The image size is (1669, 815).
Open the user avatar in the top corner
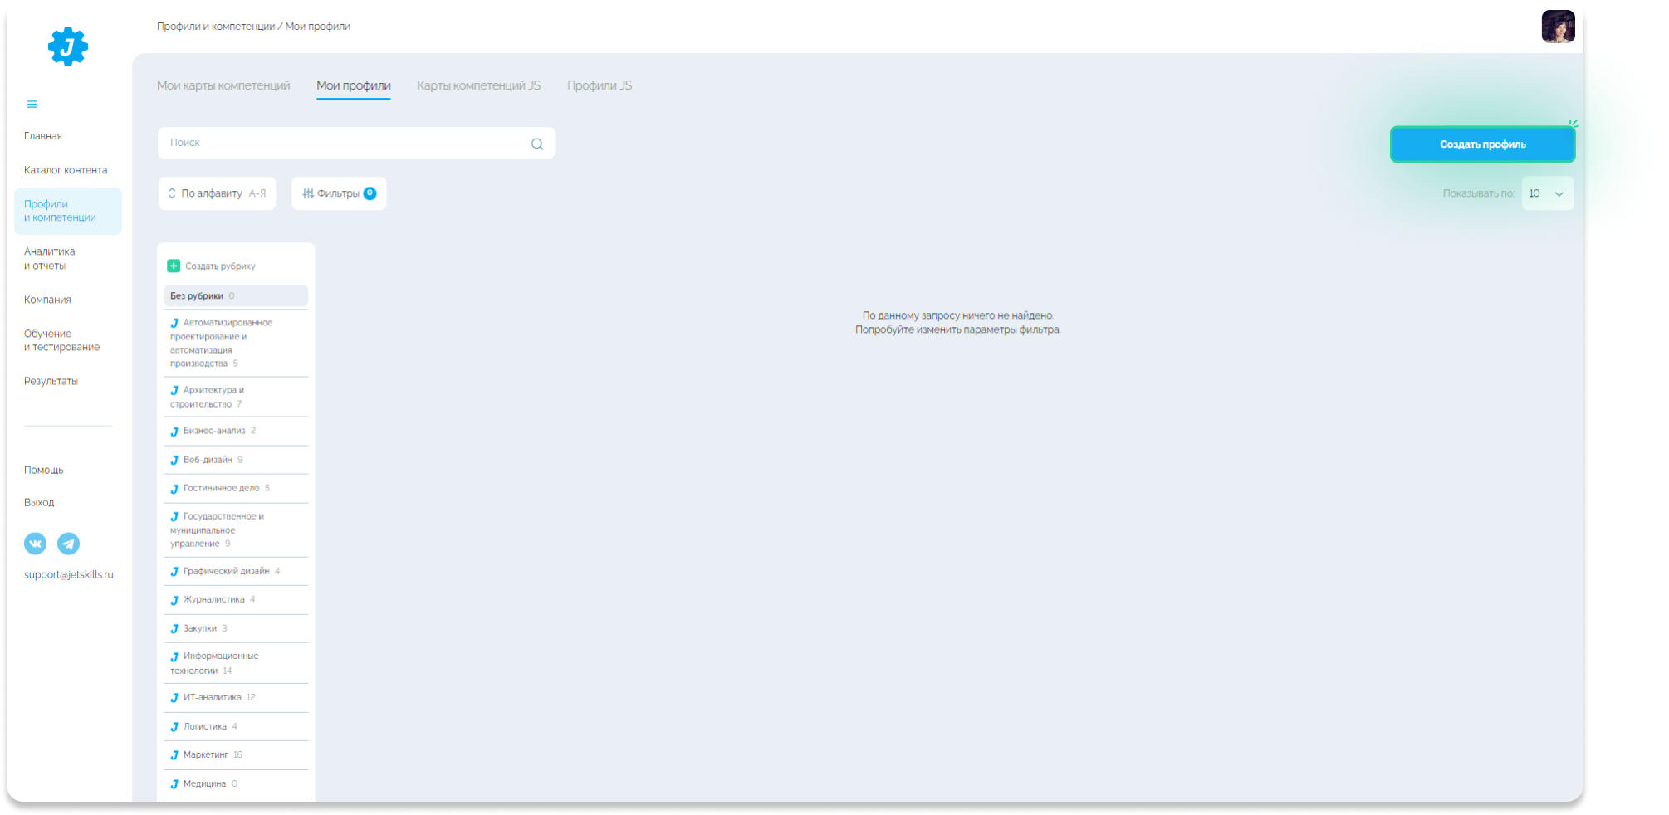pyautogui.click(x=1558, y=27)
